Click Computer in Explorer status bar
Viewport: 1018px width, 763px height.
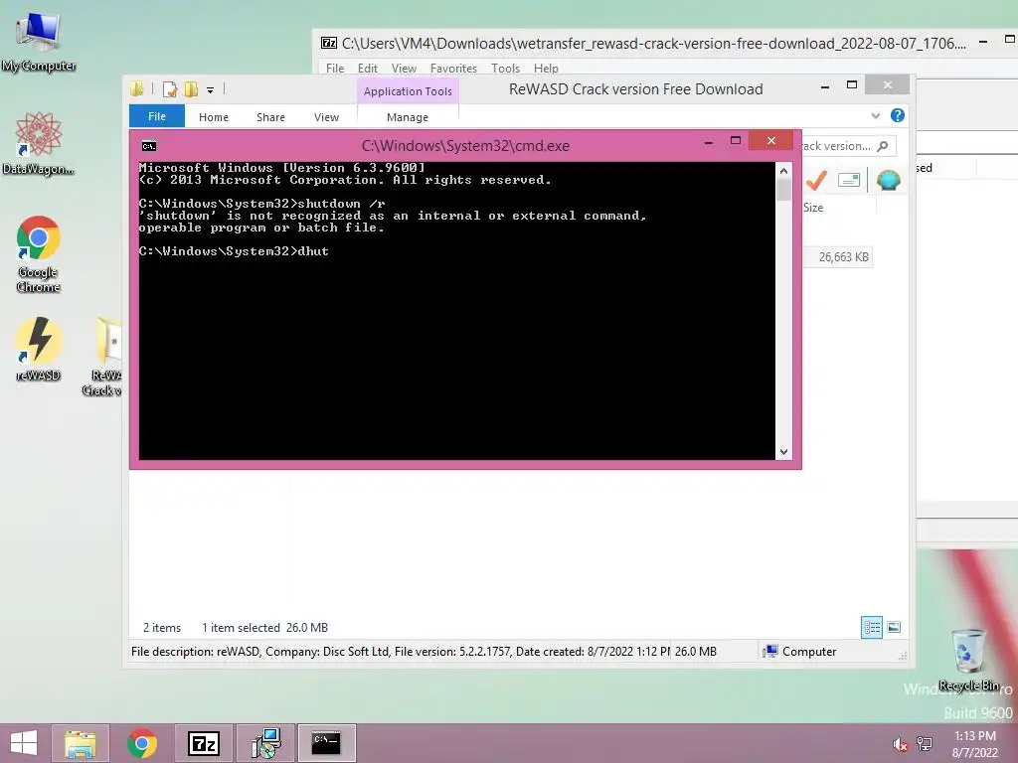tap(800, 652)
